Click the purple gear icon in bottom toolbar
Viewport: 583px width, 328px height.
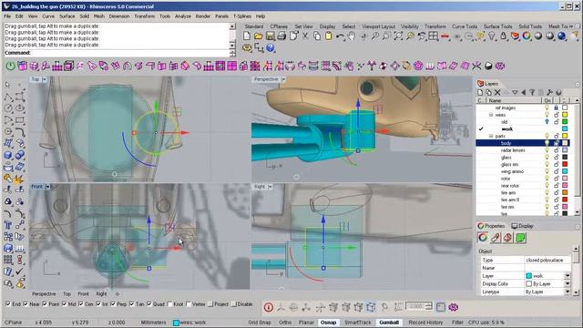click(x=454, y=307)
